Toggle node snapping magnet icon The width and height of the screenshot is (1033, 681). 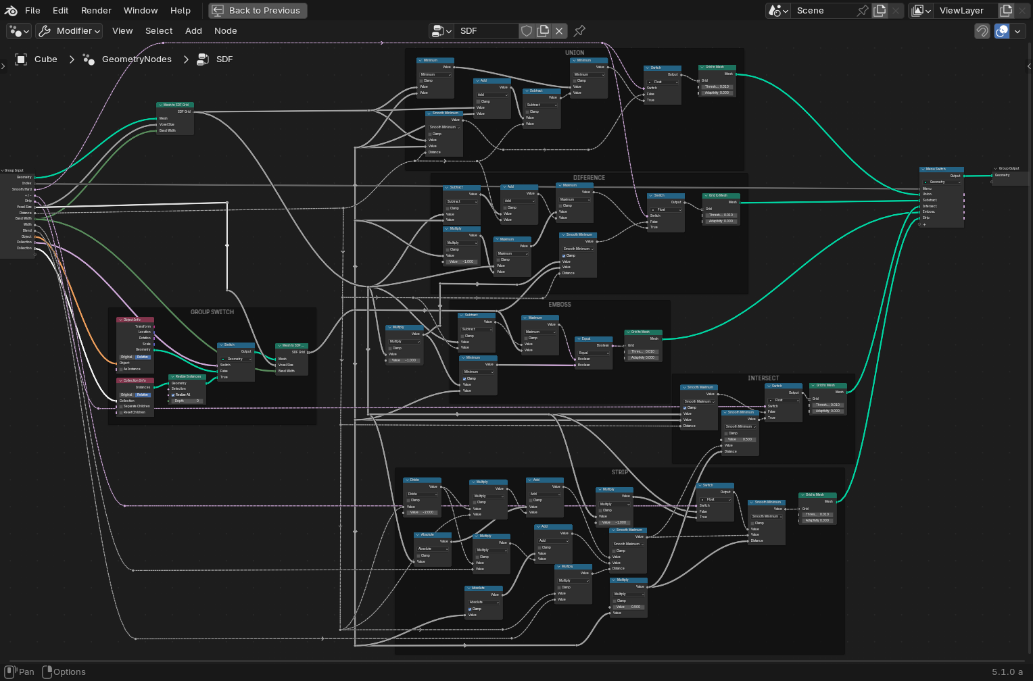982,31
